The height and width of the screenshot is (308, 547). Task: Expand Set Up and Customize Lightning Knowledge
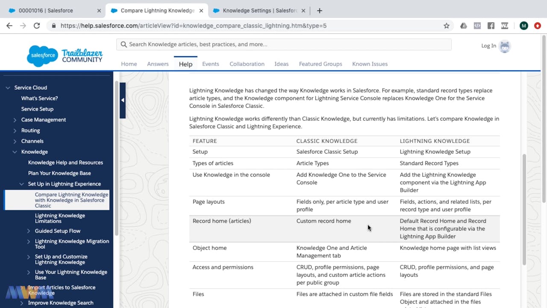click(x=29, y=257)
